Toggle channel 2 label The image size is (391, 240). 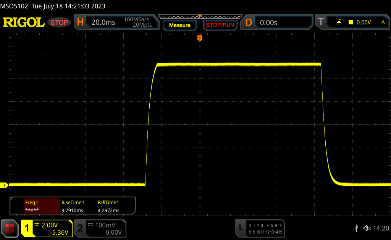(x=80, y=228)
